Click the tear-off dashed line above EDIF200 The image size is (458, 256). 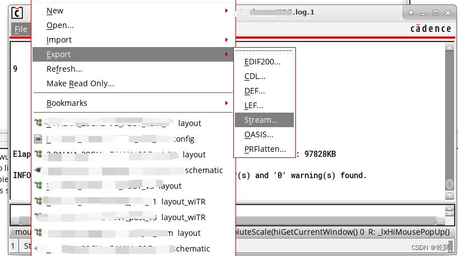[265, 51]
